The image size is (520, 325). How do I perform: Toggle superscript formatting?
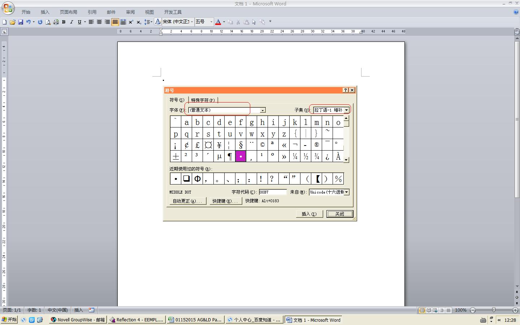coord(131,22)
